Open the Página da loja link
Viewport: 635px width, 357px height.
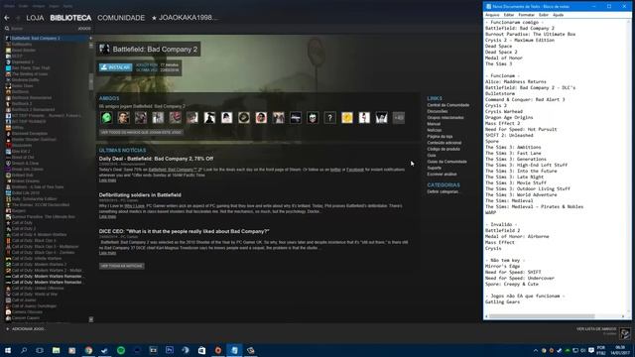coord(440,137)
